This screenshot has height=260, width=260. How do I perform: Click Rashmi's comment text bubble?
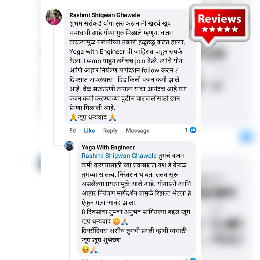130,67
